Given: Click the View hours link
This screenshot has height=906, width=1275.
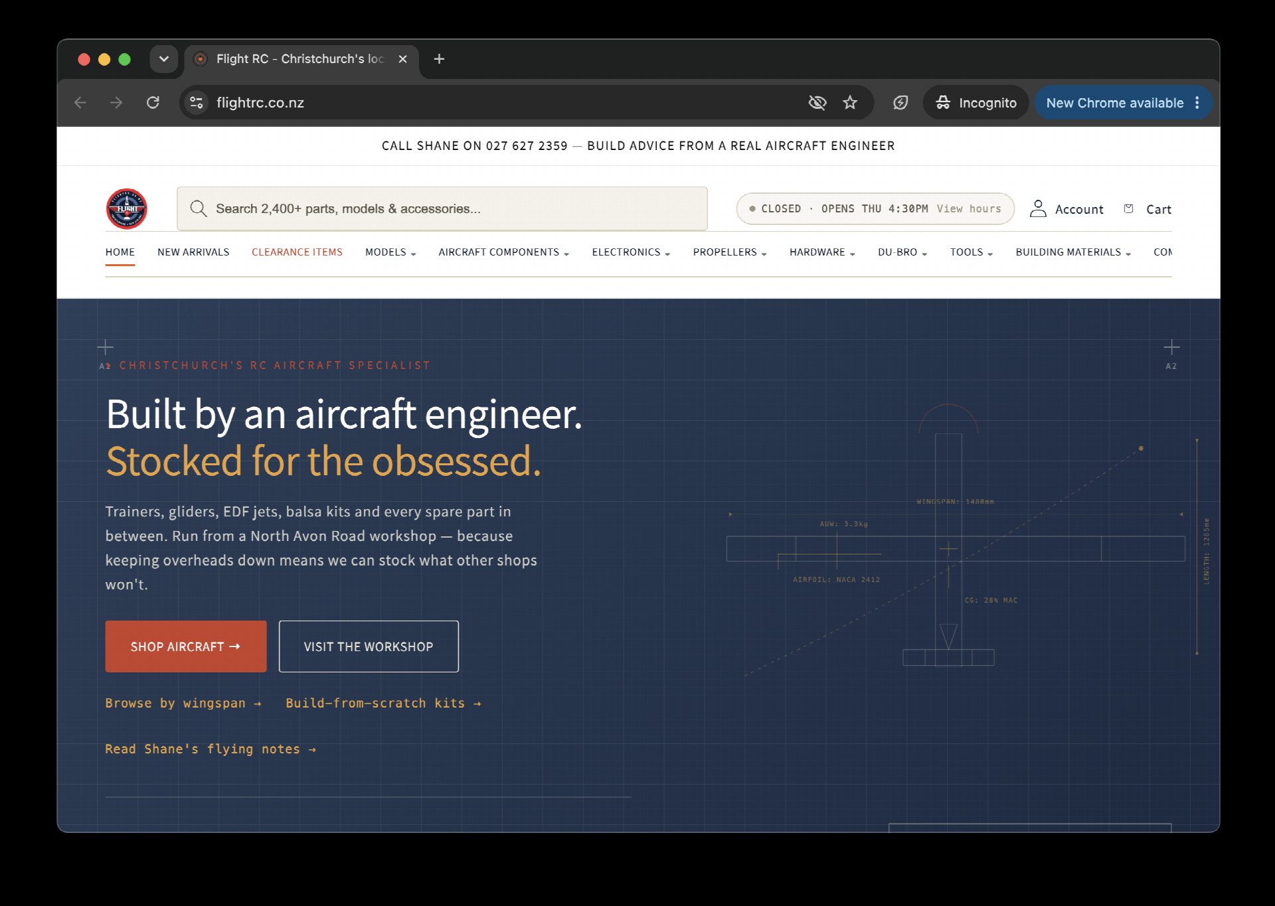Looking at the screenshot, I should click(x=969, y=208).
